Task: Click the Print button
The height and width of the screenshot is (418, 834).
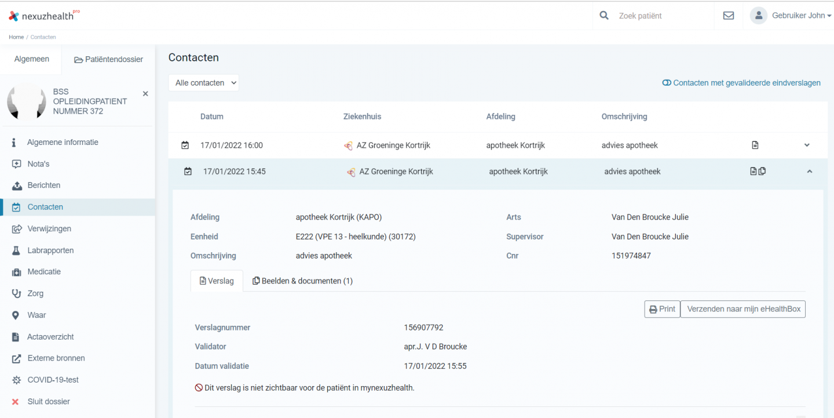Action: click(x=662, y=309)
